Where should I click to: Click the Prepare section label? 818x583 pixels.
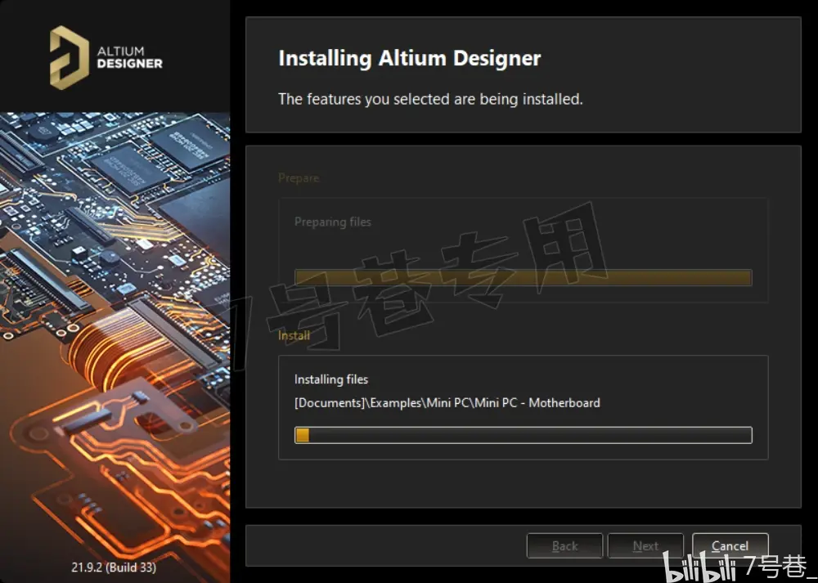pos(299,177)
